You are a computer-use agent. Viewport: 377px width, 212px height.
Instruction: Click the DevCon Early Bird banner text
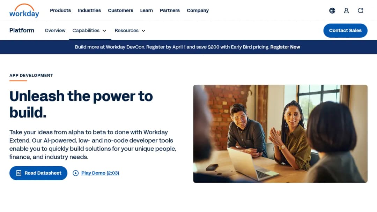pos(172,47)
